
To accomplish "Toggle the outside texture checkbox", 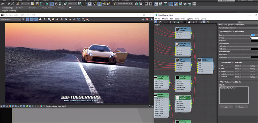I will (220, 74).
